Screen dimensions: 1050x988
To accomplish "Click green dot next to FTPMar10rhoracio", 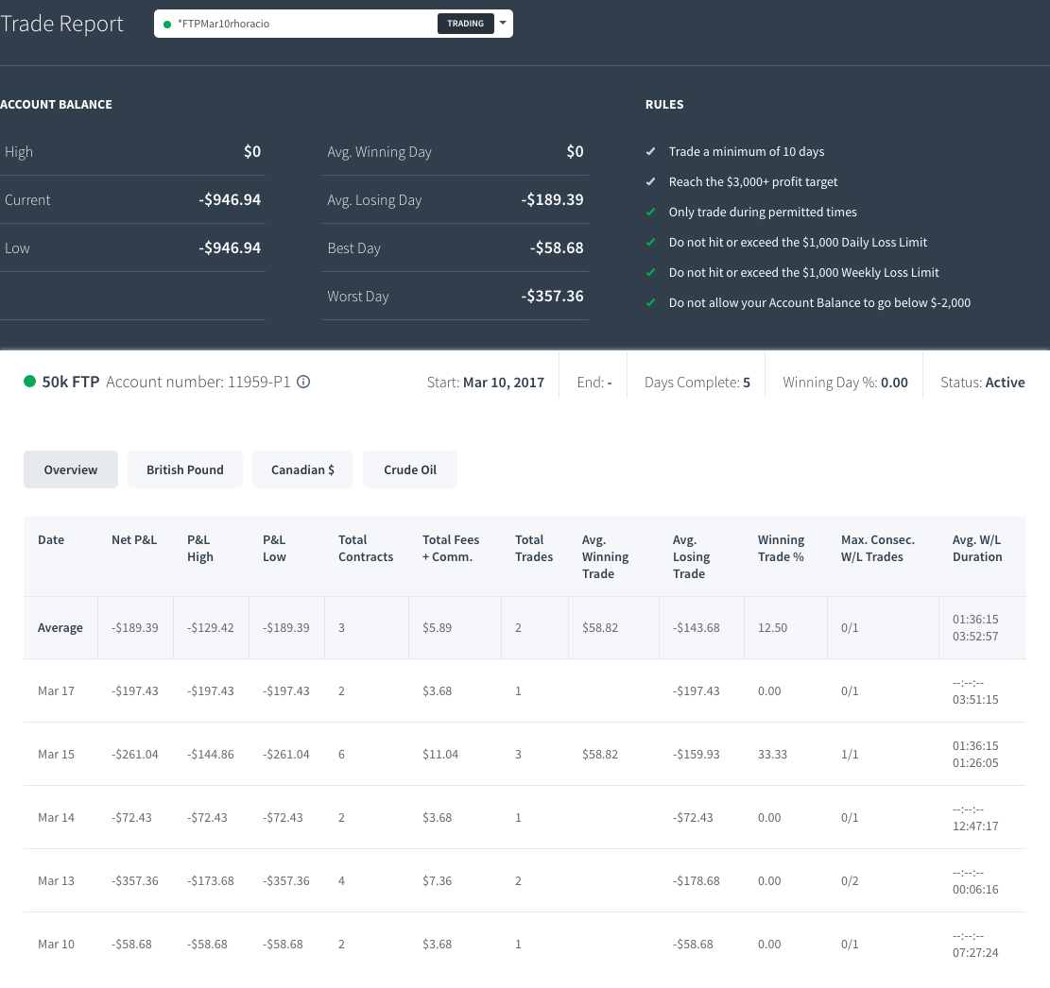I will pyautogui.click(x=167, y=25).
